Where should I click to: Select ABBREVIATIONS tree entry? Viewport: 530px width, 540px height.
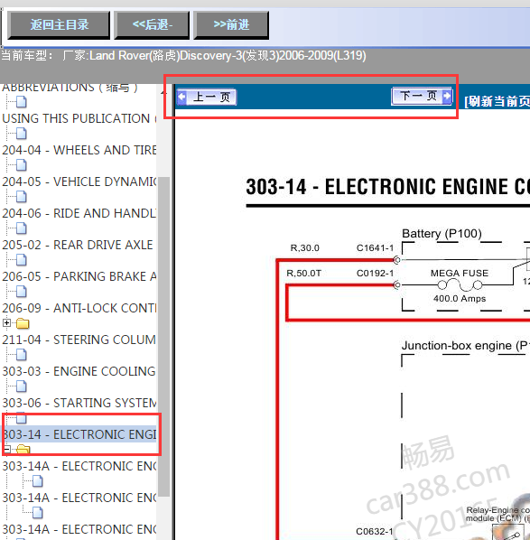pos(70,88)
